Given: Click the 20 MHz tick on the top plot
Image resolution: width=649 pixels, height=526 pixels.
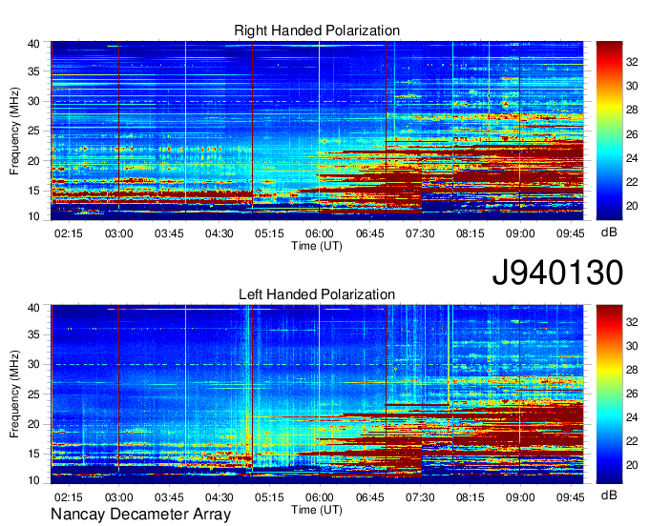Looking at the screenshot, I should coord(33,161).
